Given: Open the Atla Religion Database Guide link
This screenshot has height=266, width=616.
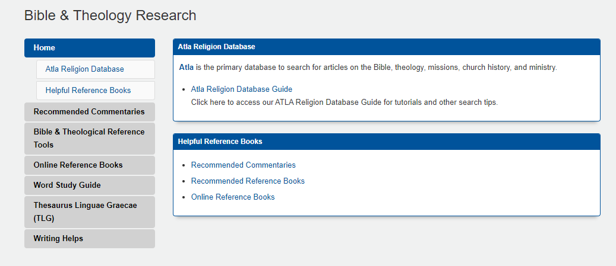Looking at the screenshot, I should [242, 89].
